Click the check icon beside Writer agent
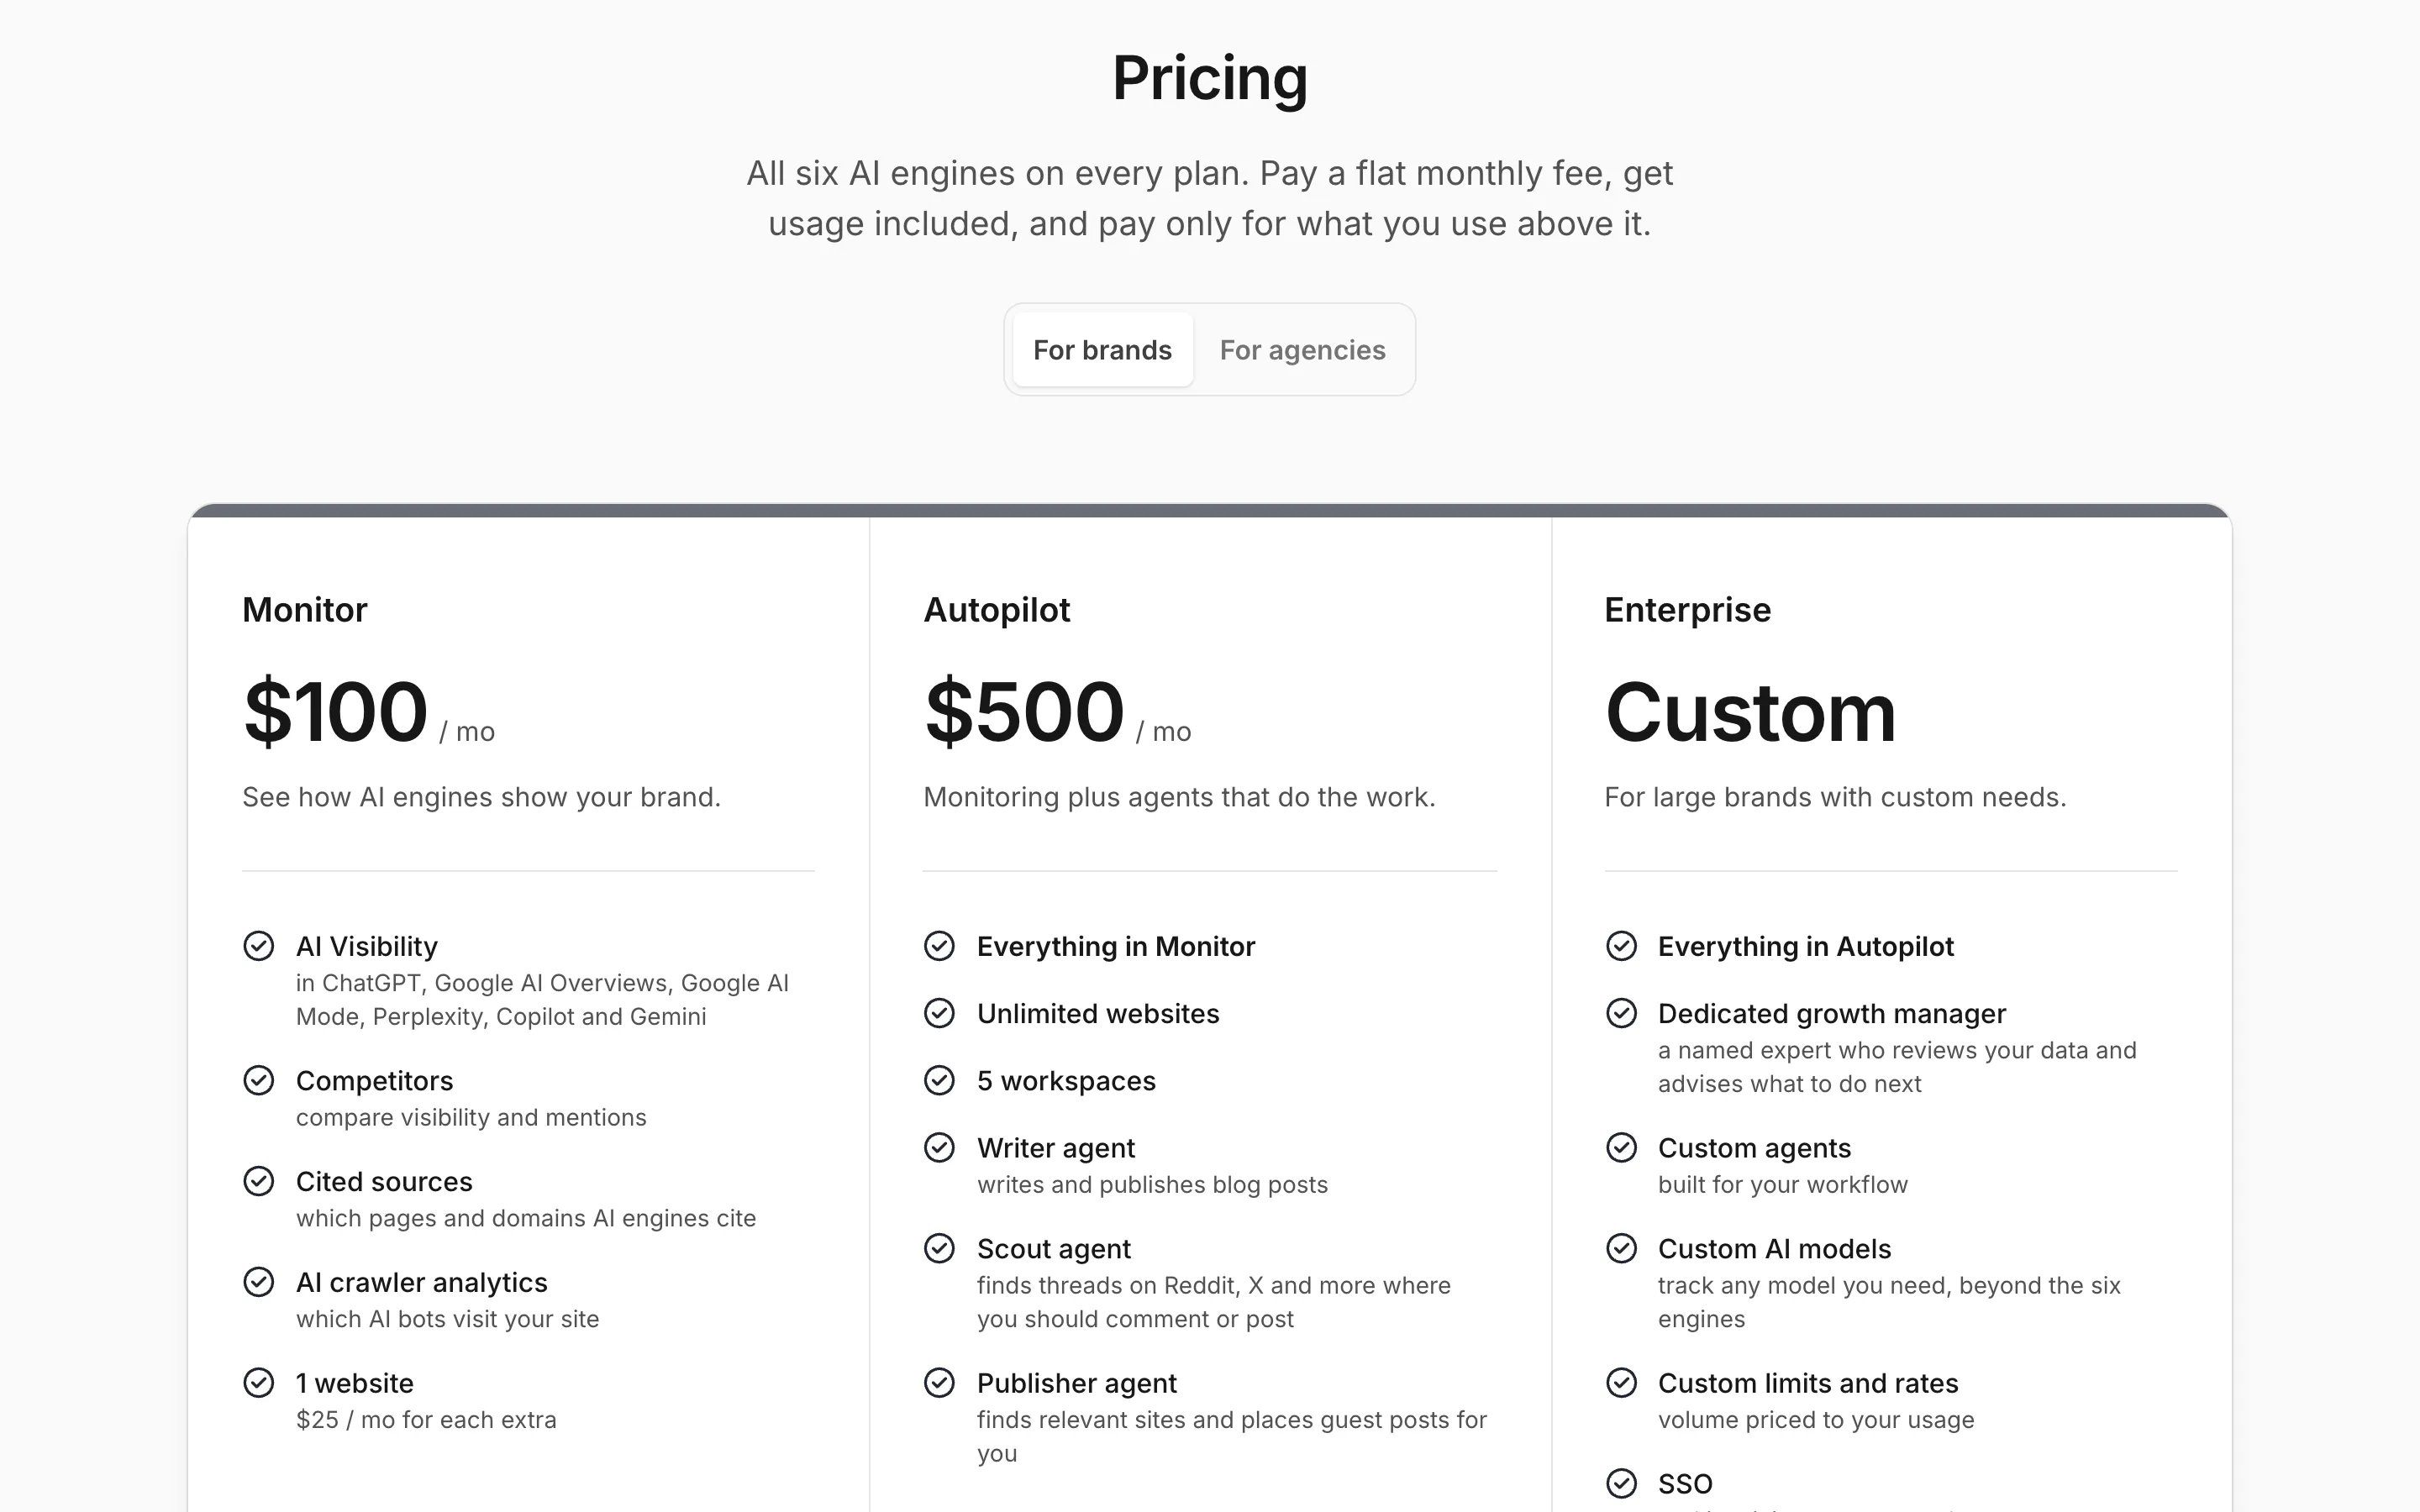The image size is (2420, 1512). point(939,1148)
